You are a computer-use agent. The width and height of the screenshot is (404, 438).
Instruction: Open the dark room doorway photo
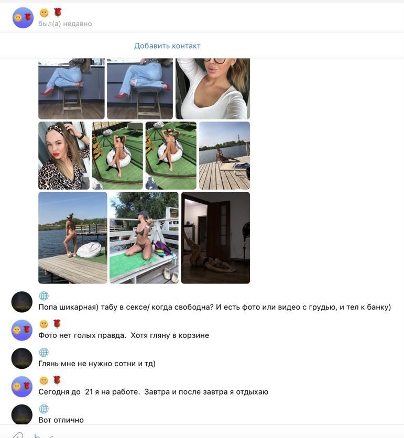pyautogui.click(x=215, y=238)
